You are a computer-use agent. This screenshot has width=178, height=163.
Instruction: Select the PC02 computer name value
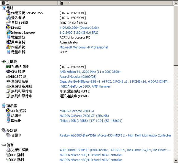point(63,52)
